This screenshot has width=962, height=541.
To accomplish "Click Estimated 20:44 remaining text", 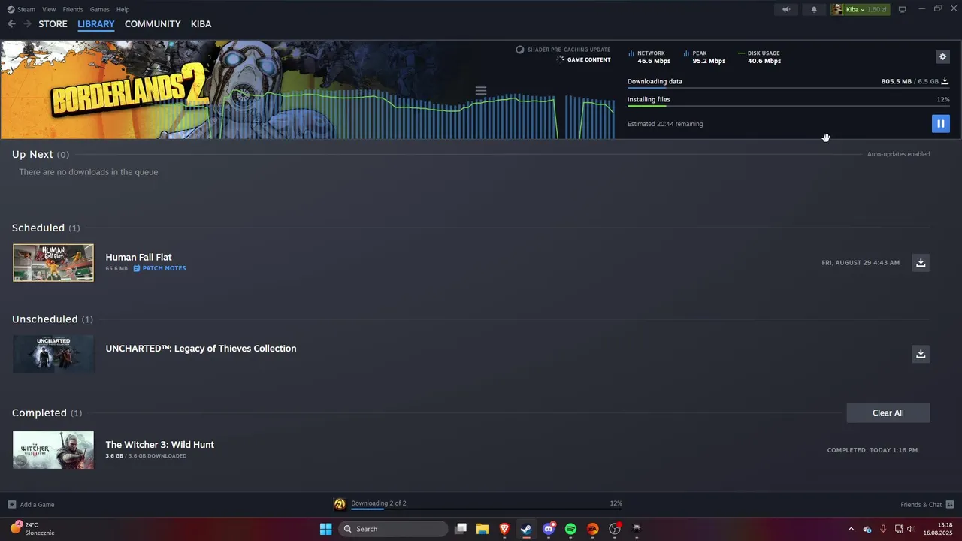I will click(665, 124).
